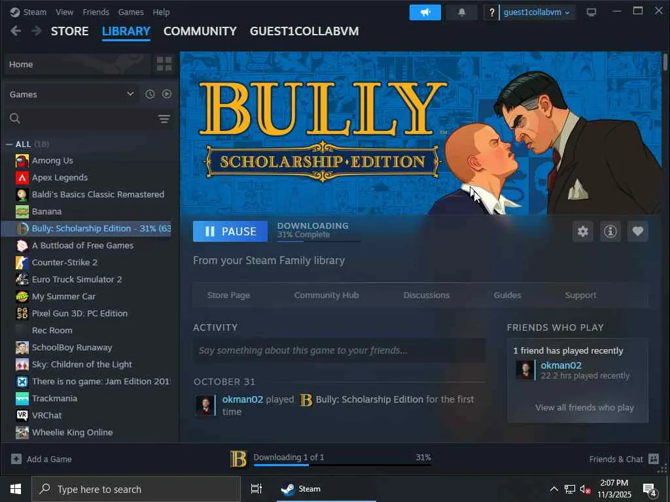Open the Help menu
Viewport: 670px width, 502px height.
[x=161, y=12]
